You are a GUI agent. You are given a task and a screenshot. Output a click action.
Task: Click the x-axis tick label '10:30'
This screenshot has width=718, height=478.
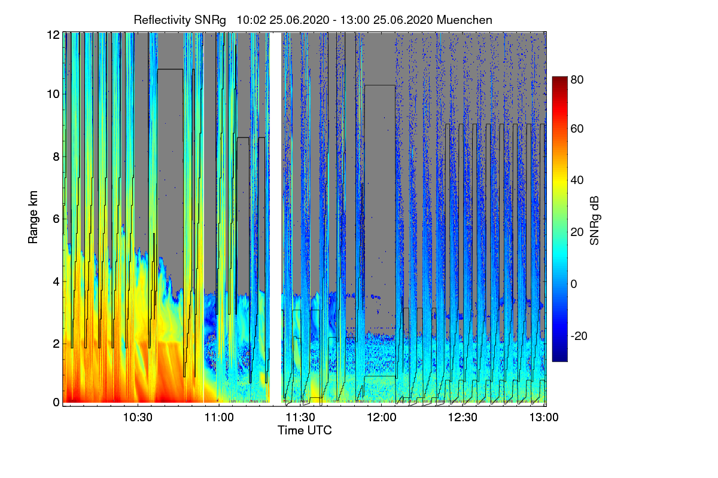pyautogui.click(x=138, y=417)
